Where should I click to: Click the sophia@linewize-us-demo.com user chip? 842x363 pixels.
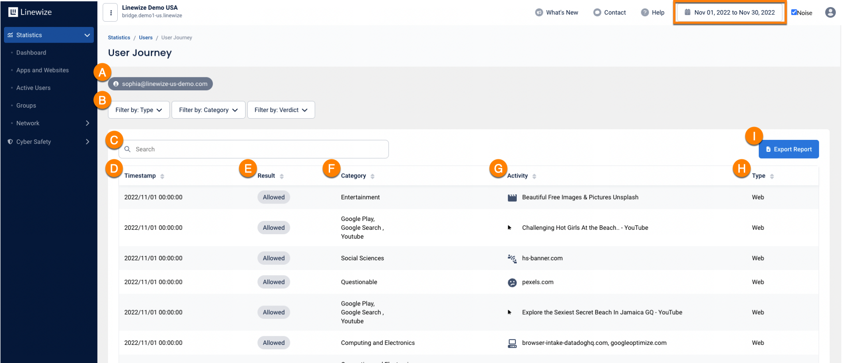(x=160, y=84)
